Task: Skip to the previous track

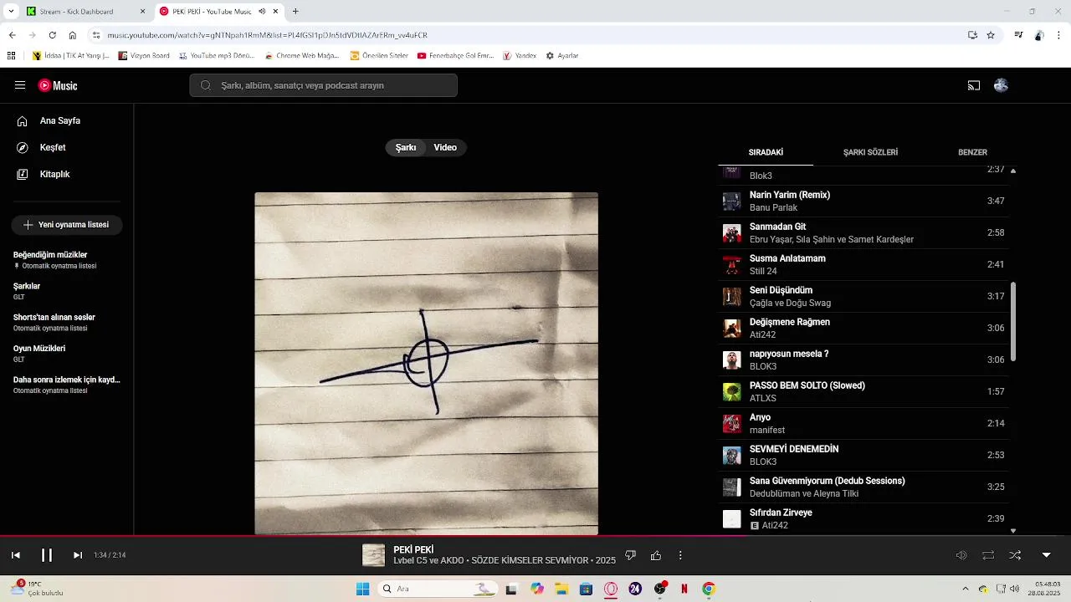Action: tap(15, 555)
